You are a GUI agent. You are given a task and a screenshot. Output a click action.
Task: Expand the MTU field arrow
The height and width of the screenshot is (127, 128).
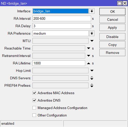92,41
